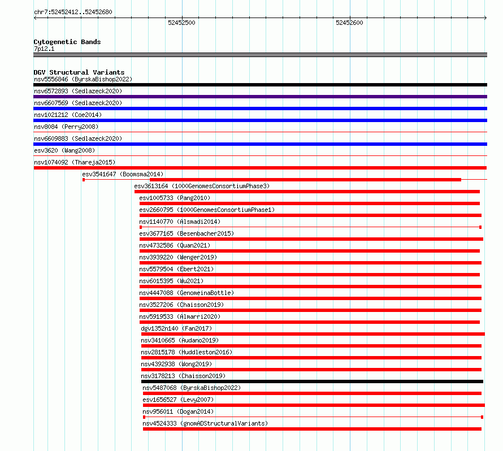The width and height of the screenshot is (503, 451).
Task: Open nsv8084 (Perry2008) variant label
Action: [66, 127]
